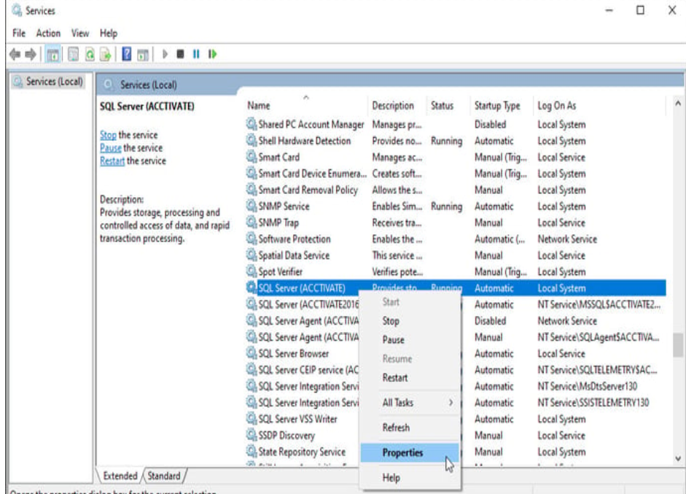
Task: Click the Restart Service toolbar icon
Action: [x=211, y=55]
